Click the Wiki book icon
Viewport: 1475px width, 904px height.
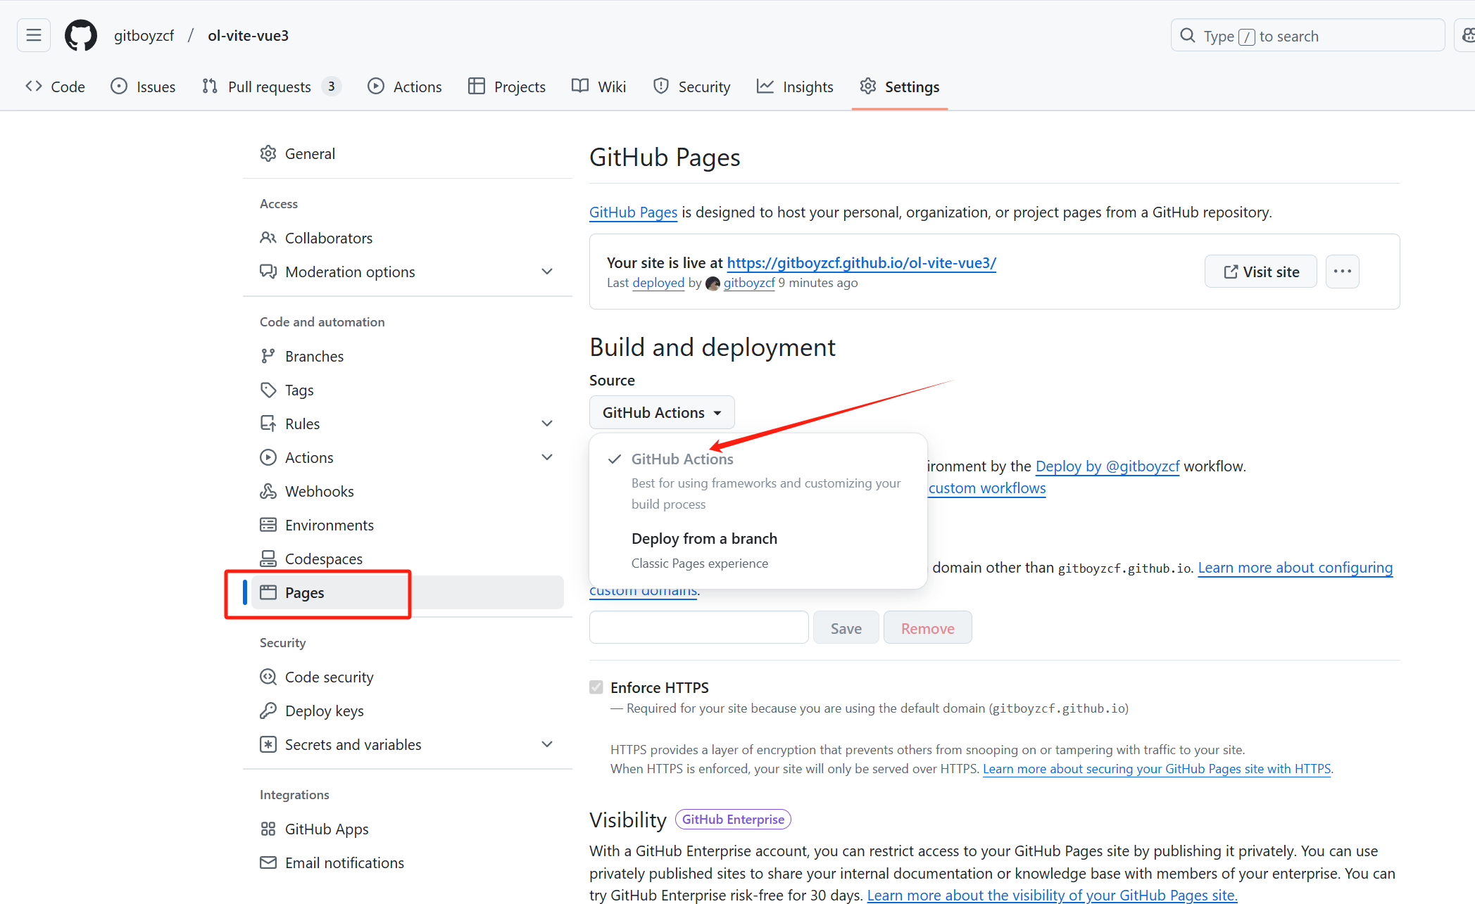click(580, 86)
